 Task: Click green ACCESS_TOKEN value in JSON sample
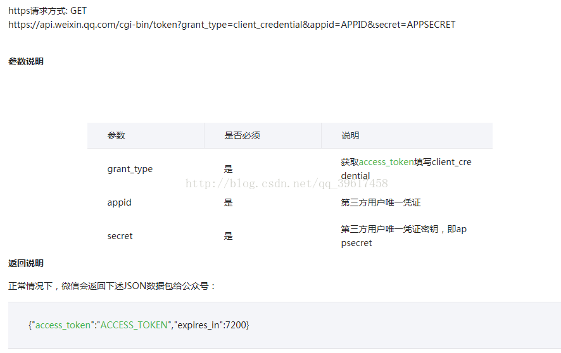134,325
